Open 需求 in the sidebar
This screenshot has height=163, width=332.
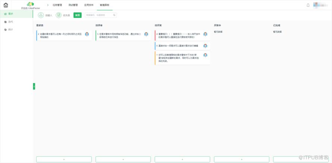click(x=16, y=14)
